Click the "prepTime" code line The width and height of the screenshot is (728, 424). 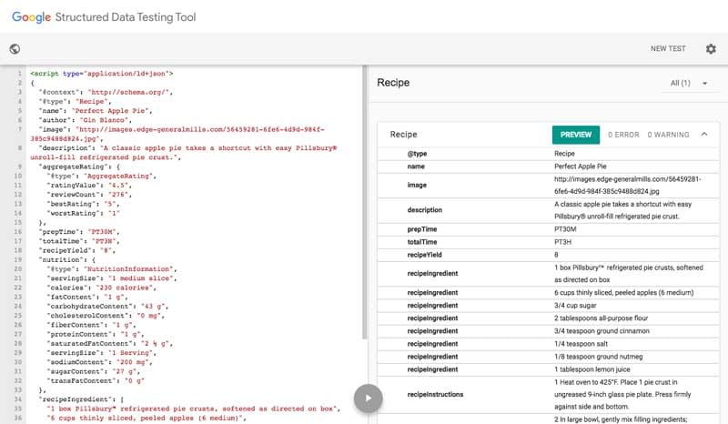(79, 232)
